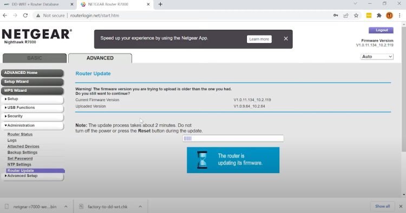
Task: Switch to the NETGEAR Router R7000 tab
Action: [108, 4]
